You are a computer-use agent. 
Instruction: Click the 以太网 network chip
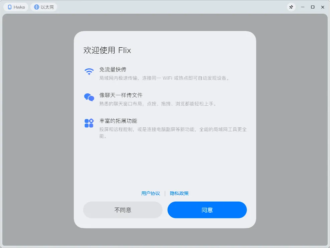pos(44,7)
